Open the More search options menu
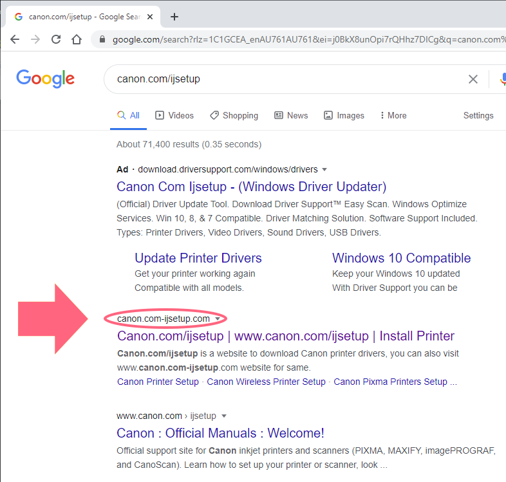The height and width of the screenshot is (482, 506). (x=393, y=115)
